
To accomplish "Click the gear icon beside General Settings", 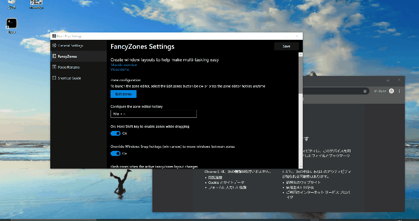I will 54,46.
